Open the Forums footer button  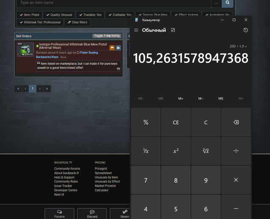tap(60, 214)
